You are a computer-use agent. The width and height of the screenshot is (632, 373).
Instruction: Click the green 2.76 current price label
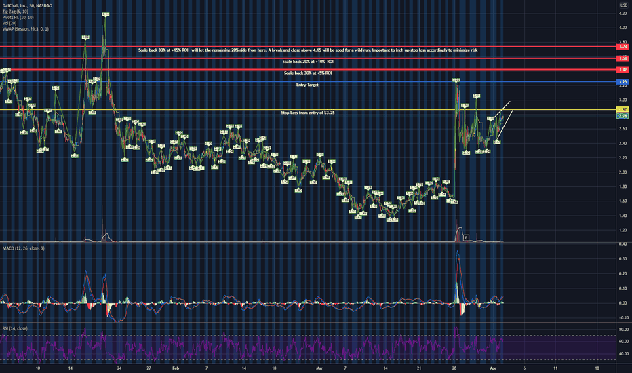623,116
